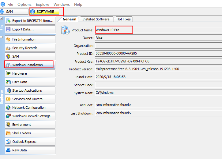Open the Windows menu
Image resolution: width=222 pixels, height=159 pixels.
pyautogui.click(x=62, y=5)
